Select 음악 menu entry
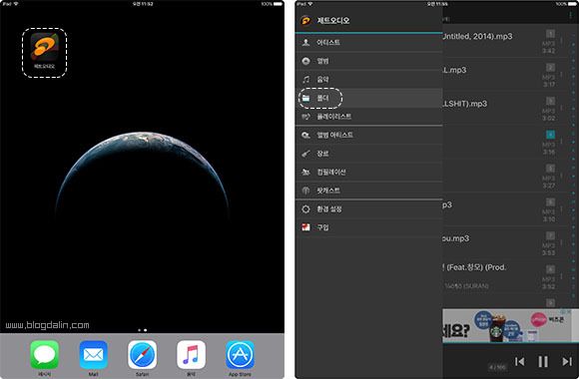This screenshot has width=579, height=379. pyautogui.click(x=369, y=80)
